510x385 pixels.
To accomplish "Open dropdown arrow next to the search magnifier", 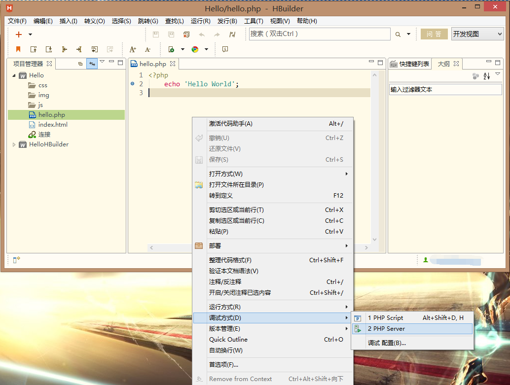I will (408, 34).
